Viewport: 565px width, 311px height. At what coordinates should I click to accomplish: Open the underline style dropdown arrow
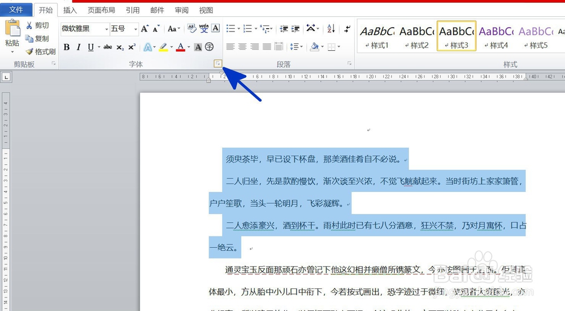pyautogui.click(x=99, y=47)
